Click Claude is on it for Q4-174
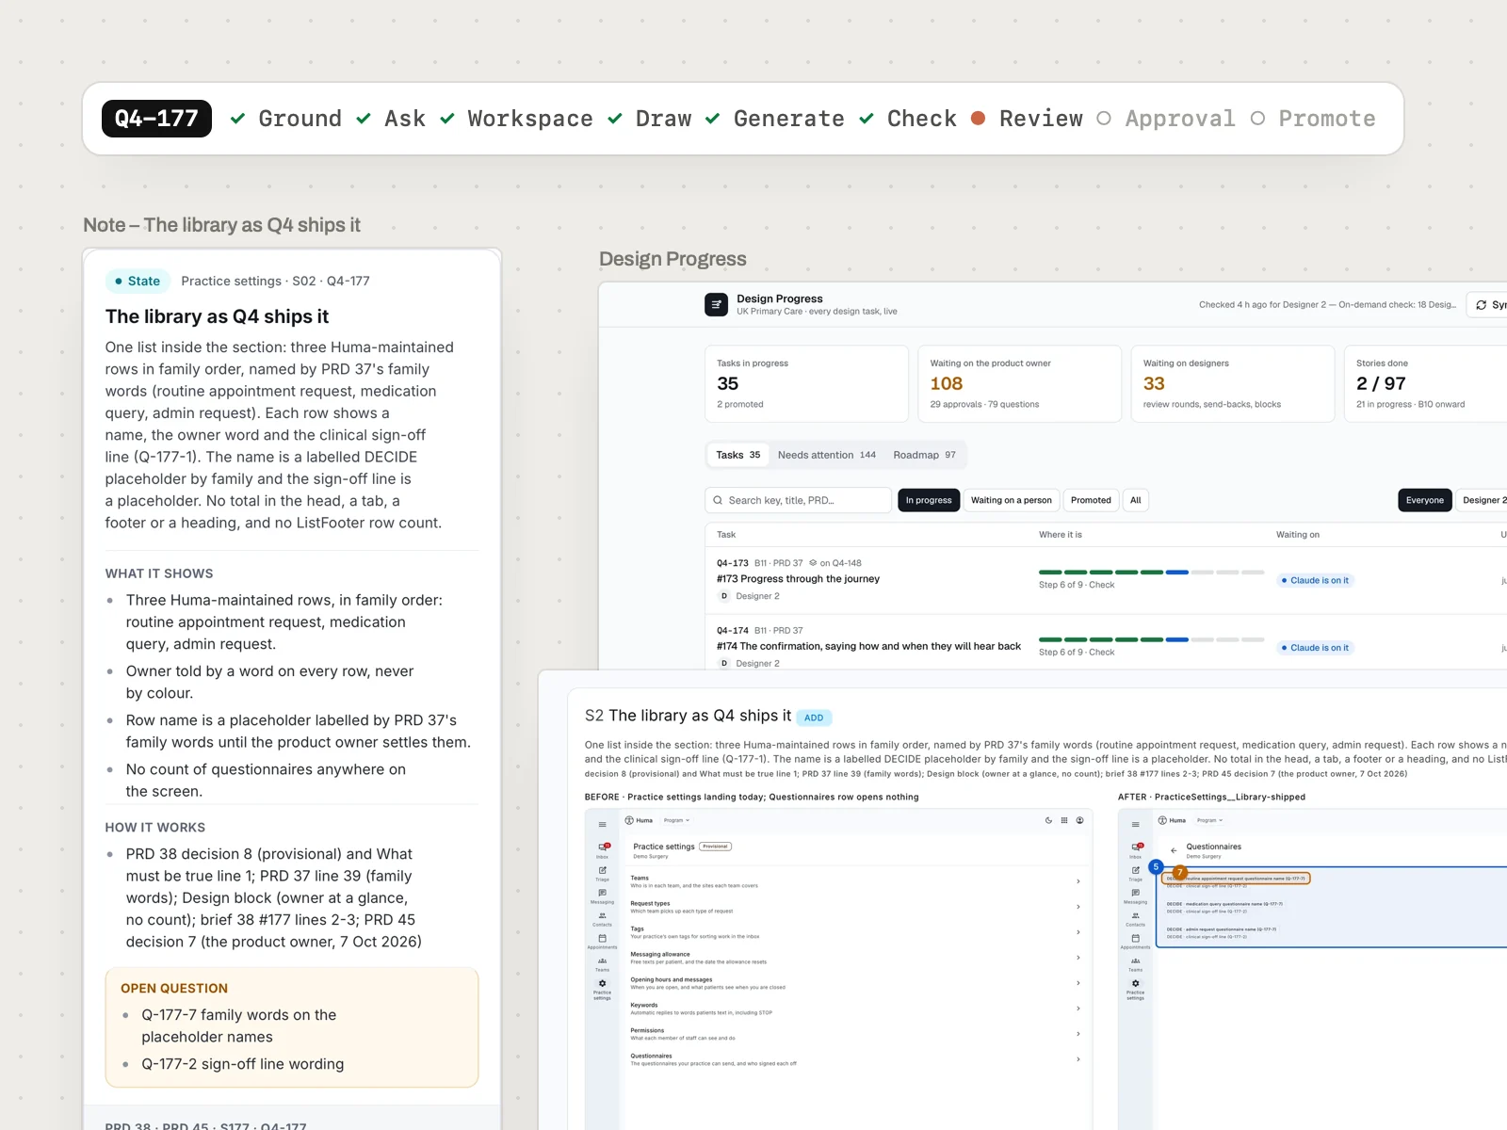The height and width of the screenshot is (1130, 1507). pyautogui.click(x=1315, y=648)
